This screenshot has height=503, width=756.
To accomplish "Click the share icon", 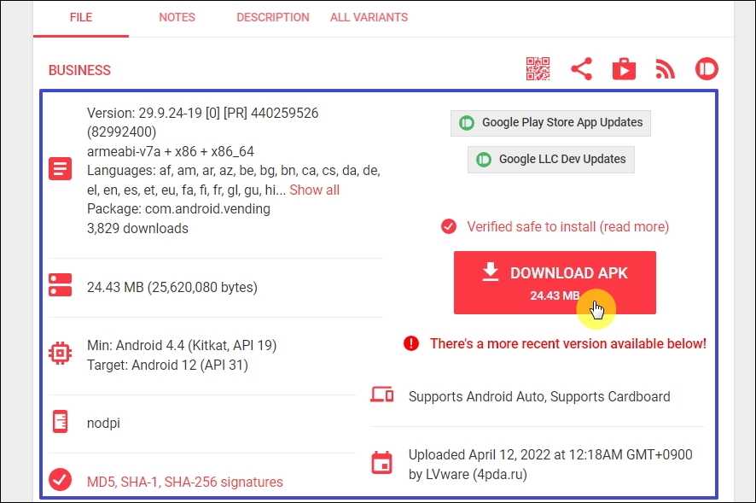I will pos(581,69).
